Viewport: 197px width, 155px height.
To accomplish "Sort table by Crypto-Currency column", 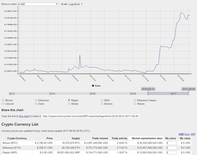I will [17, 138].
